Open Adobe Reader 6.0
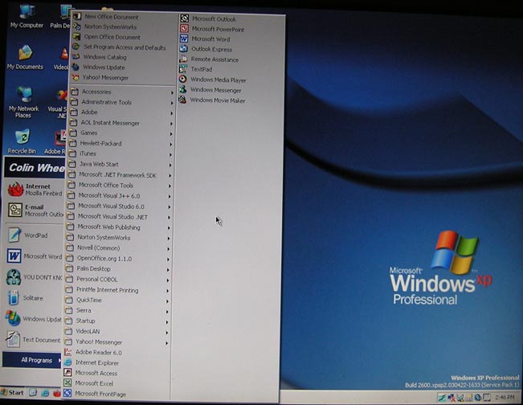 (x=93, y=352)
